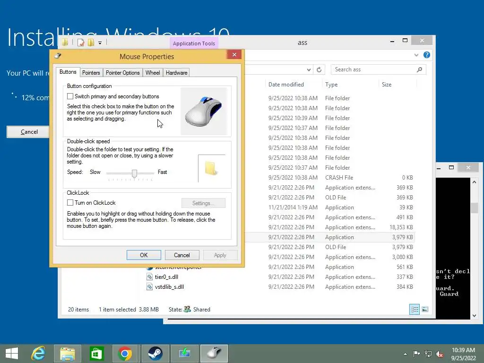This screenshot has height=363, width=484.
Task: Select Mouse Properties taskbar icon
Action: (214, 354)
